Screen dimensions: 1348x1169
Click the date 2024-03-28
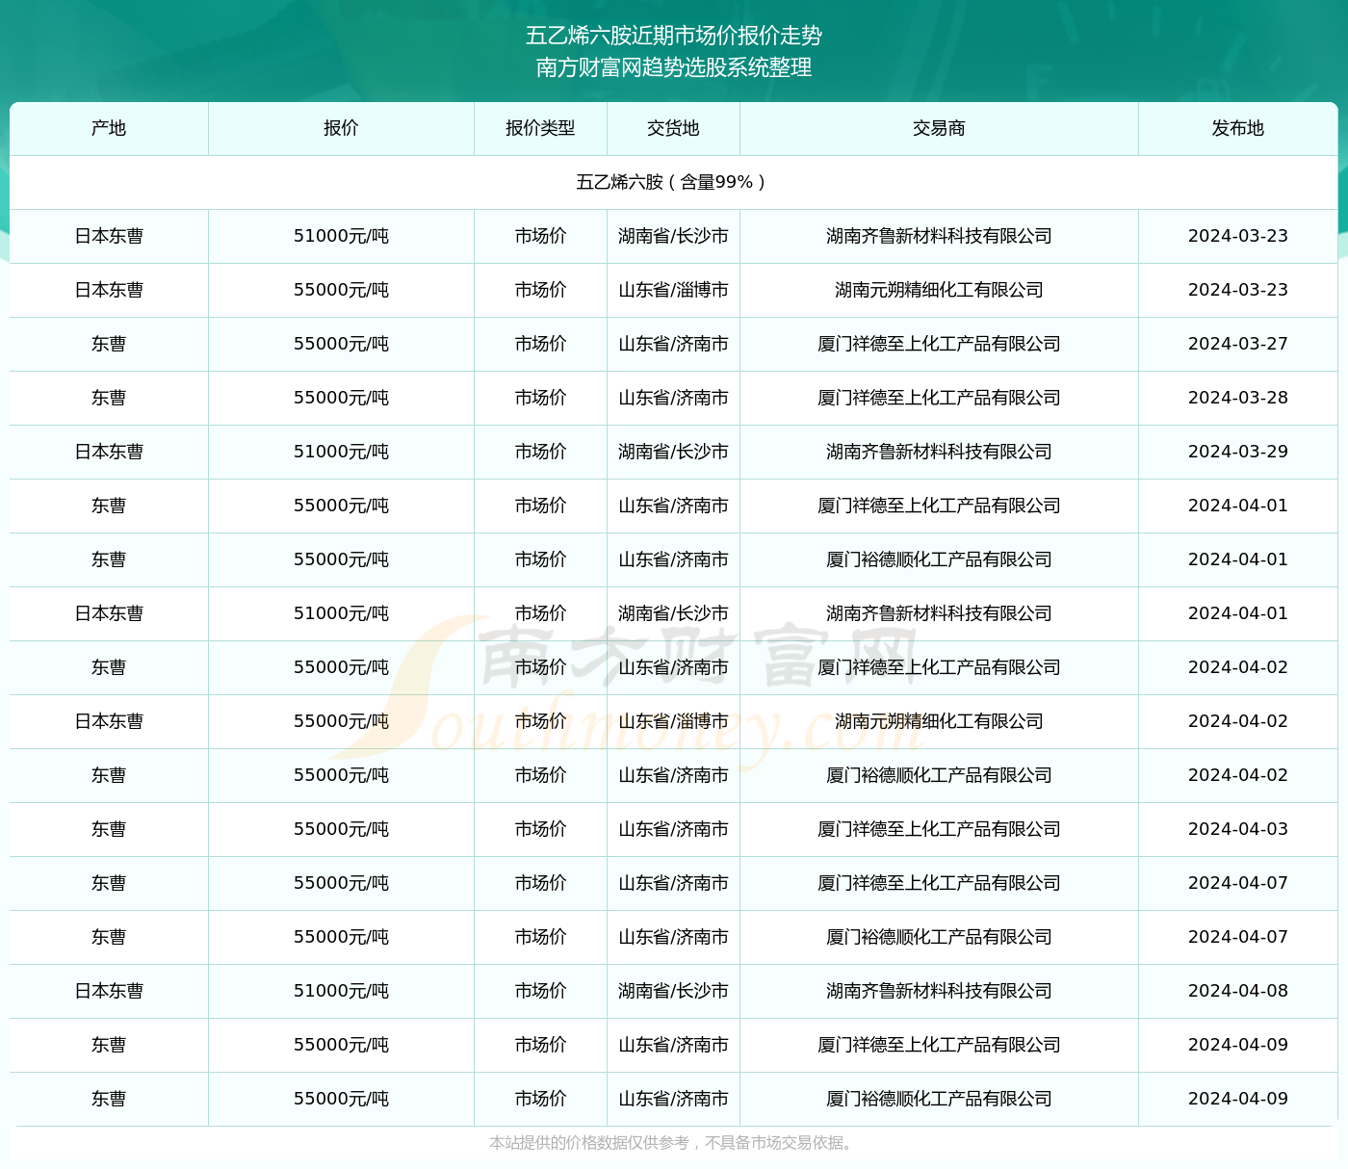[1238, 398]
